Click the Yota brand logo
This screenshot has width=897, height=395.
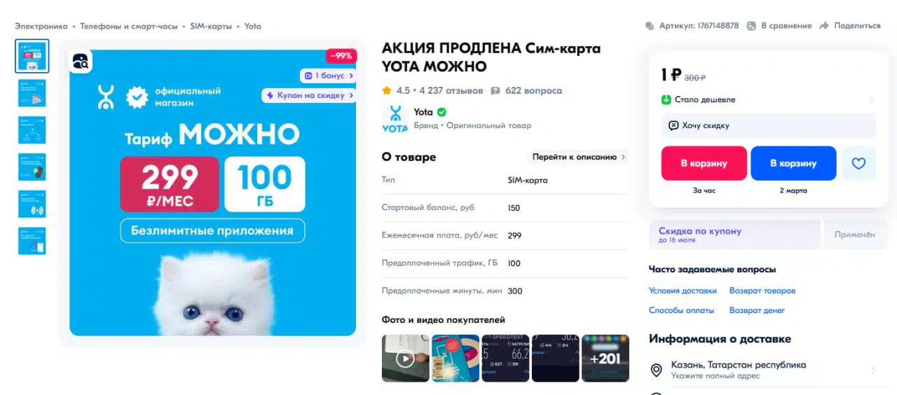coord(395,118)
